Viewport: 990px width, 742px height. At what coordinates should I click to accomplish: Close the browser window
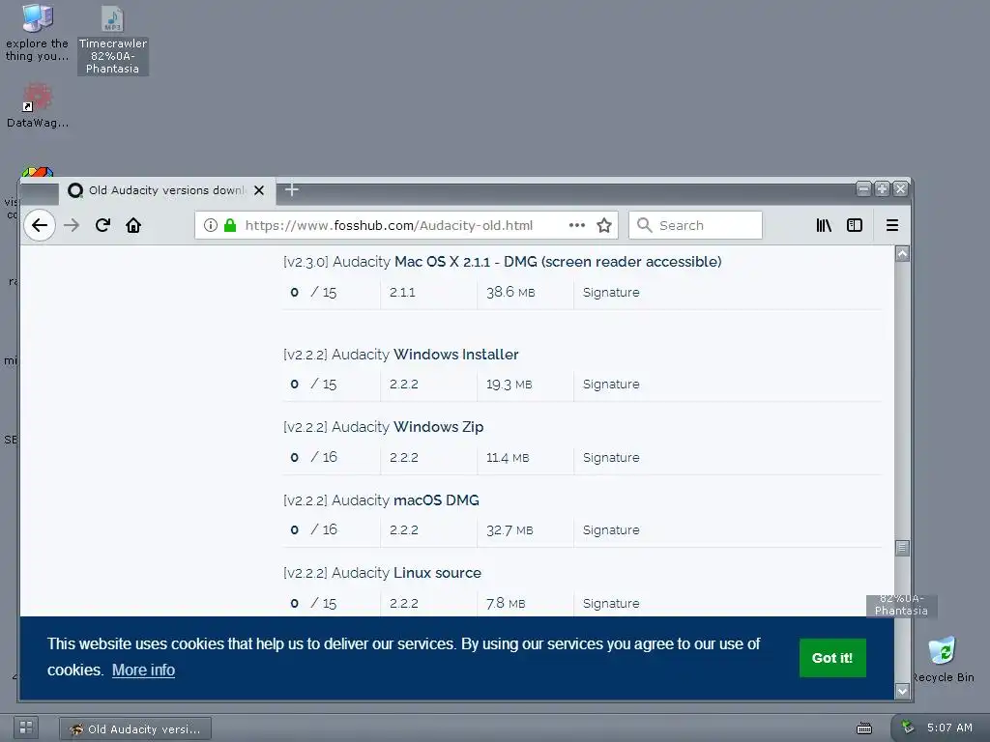(900, 188)
